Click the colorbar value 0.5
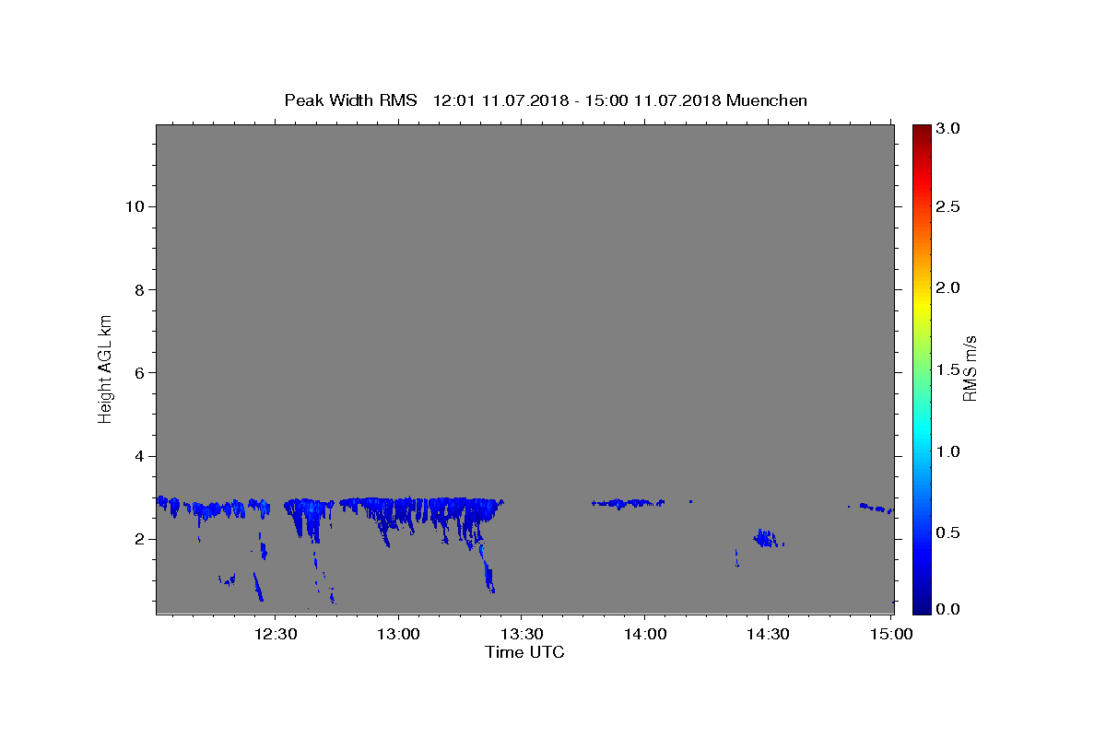The image size is (1106, 737). click(947, 532)
